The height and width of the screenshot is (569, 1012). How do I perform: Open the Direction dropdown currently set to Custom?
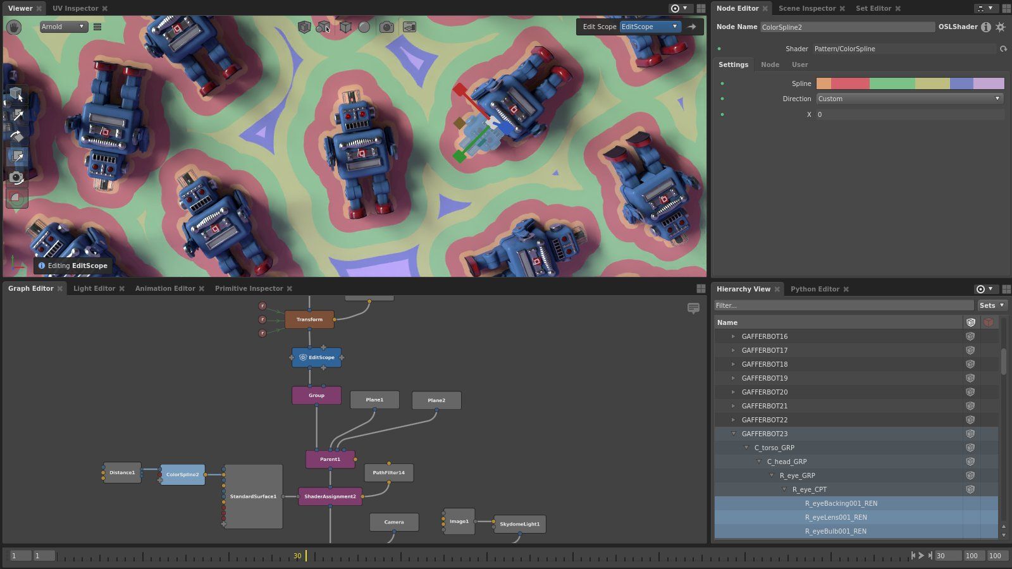pos(909,99)
